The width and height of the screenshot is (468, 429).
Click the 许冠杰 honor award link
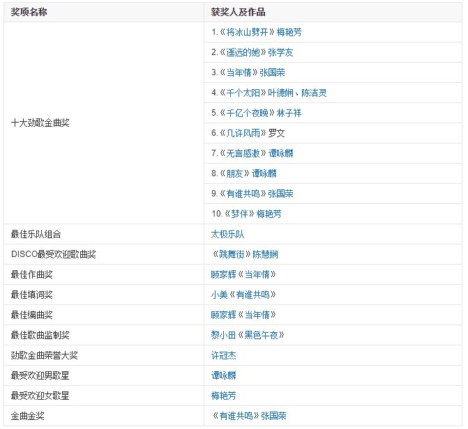(223, 355)
